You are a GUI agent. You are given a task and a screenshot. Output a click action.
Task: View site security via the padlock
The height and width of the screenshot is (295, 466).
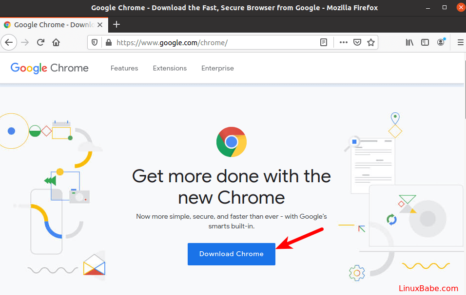(x=108, y=42)
